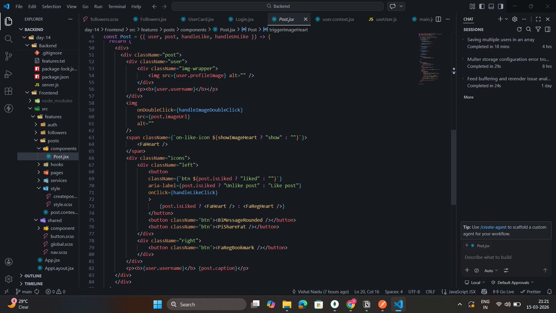Open the Terminal menu

[117, 6]
